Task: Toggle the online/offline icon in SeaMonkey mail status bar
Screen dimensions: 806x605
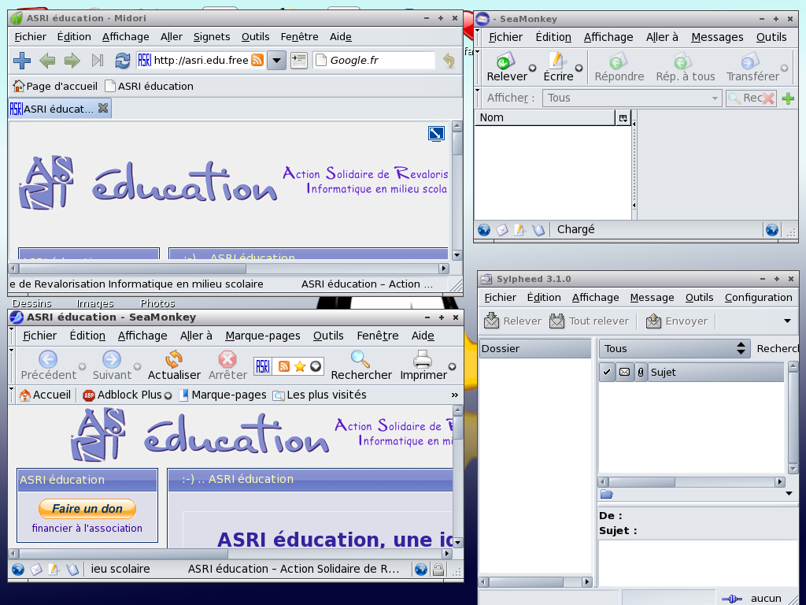Action: [x=771, y=230]
